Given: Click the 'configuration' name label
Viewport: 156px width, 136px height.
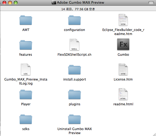Looking at the screenshot, I should [x=74, y=30].
